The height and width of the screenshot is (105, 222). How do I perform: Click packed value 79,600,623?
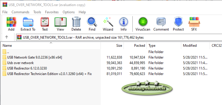click(137, 74)
